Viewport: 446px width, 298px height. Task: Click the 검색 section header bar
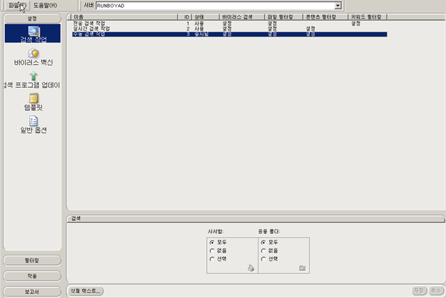256,219
